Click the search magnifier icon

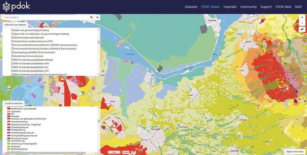(91, 17)
